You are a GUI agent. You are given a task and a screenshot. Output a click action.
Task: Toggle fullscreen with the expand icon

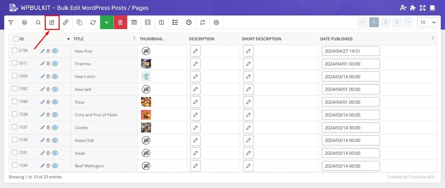click(423, 8)
